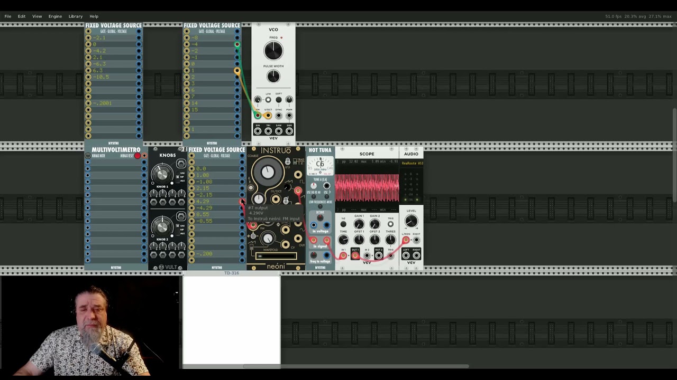
Task: Toggle USE DO RE MI on Hot Tuna
Action: 314,196
